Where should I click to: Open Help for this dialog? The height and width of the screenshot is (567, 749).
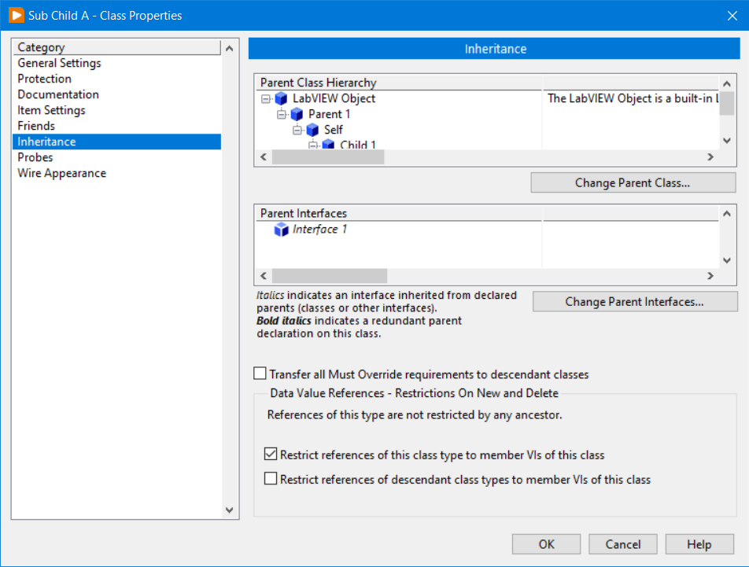tap(699, 544)
